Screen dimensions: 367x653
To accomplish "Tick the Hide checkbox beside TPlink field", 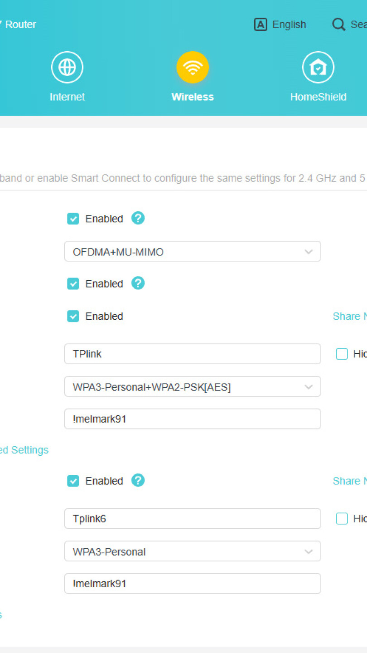I will pos(342,354).
